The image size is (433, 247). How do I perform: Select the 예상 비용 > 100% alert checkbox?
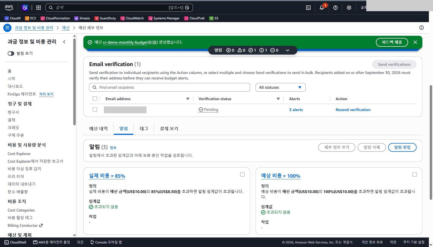point(415,174)
